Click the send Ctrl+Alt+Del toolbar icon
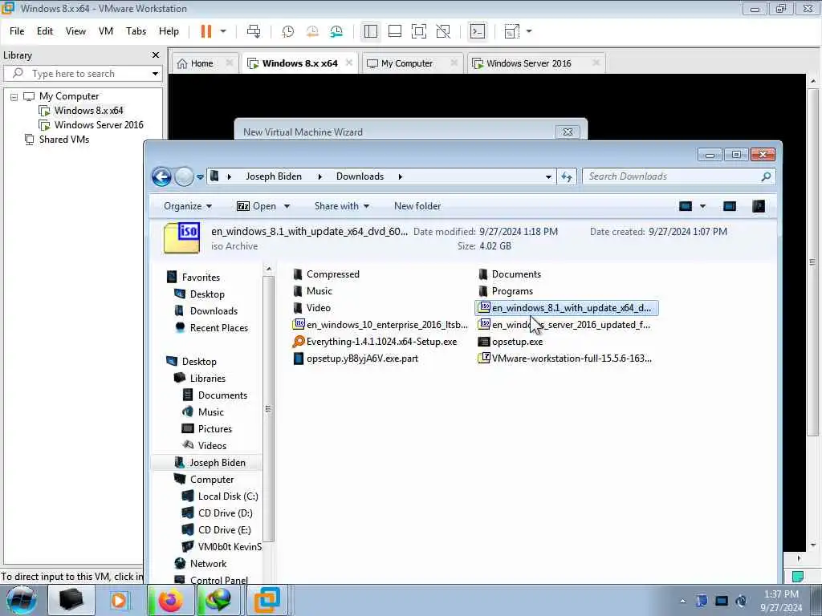The height and width of the screenshot is (616, 822). click(x=254, y=31)
